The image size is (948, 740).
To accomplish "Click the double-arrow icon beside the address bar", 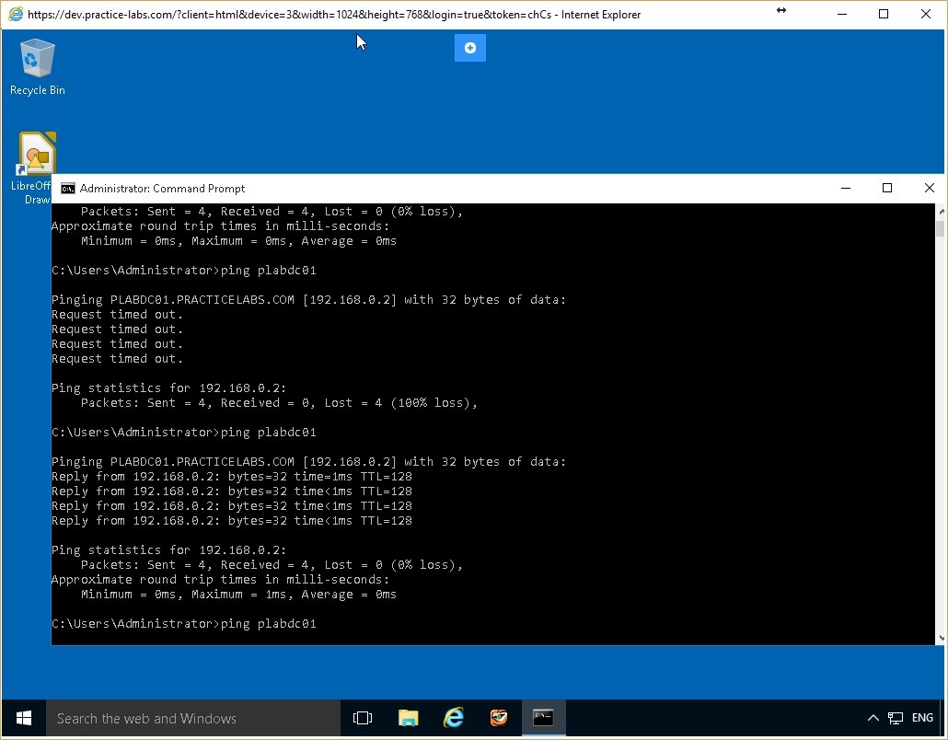I will tap(781, 11).
